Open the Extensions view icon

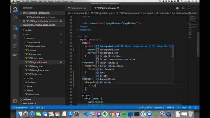click(x=15, y=46)
